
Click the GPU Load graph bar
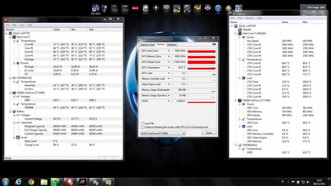201,73
